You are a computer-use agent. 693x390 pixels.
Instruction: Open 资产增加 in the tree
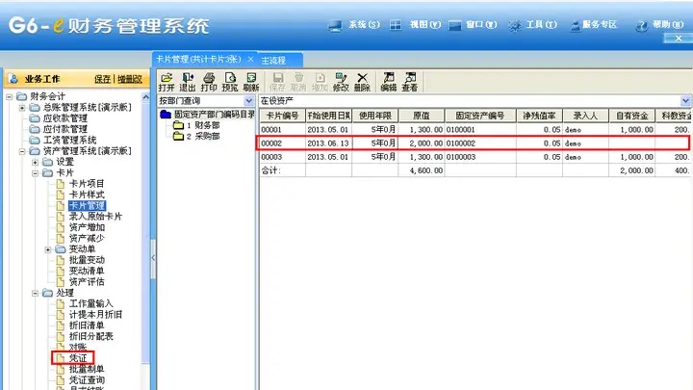(x=87, y=227)
